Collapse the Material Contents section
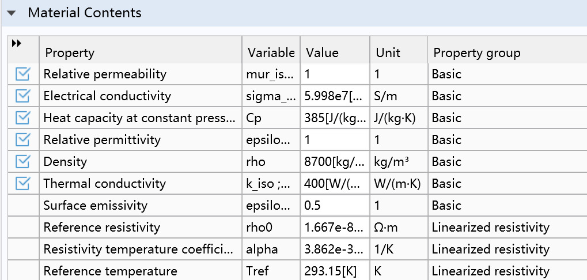The width and height of the screenshot is (587, 280). pos(12,13)
